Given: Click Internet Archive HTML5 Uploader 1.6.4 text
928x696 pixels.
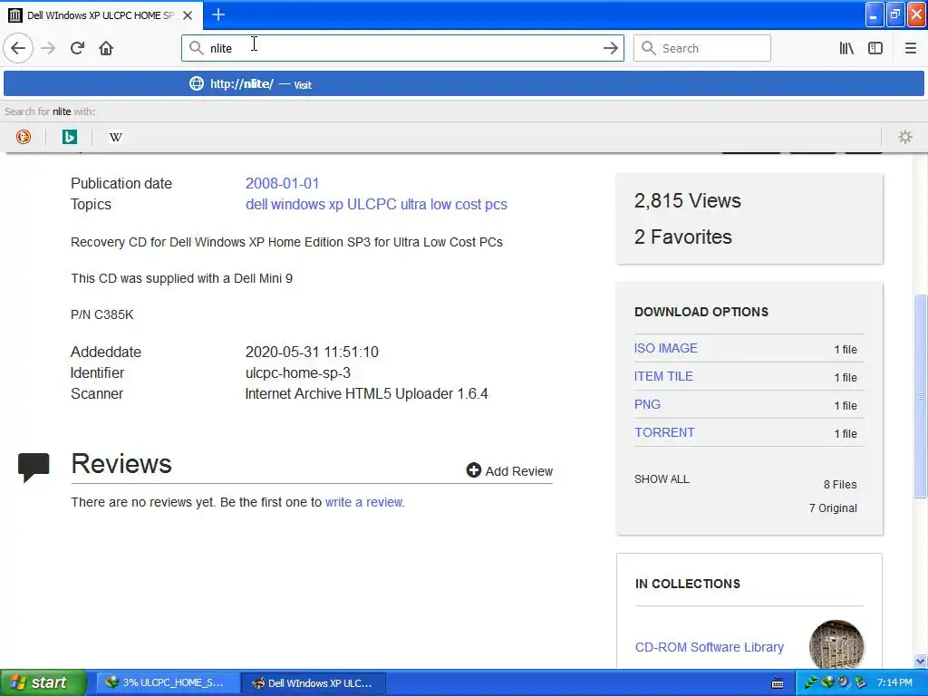Looking at the screenshot, I should tap(366, 393).
